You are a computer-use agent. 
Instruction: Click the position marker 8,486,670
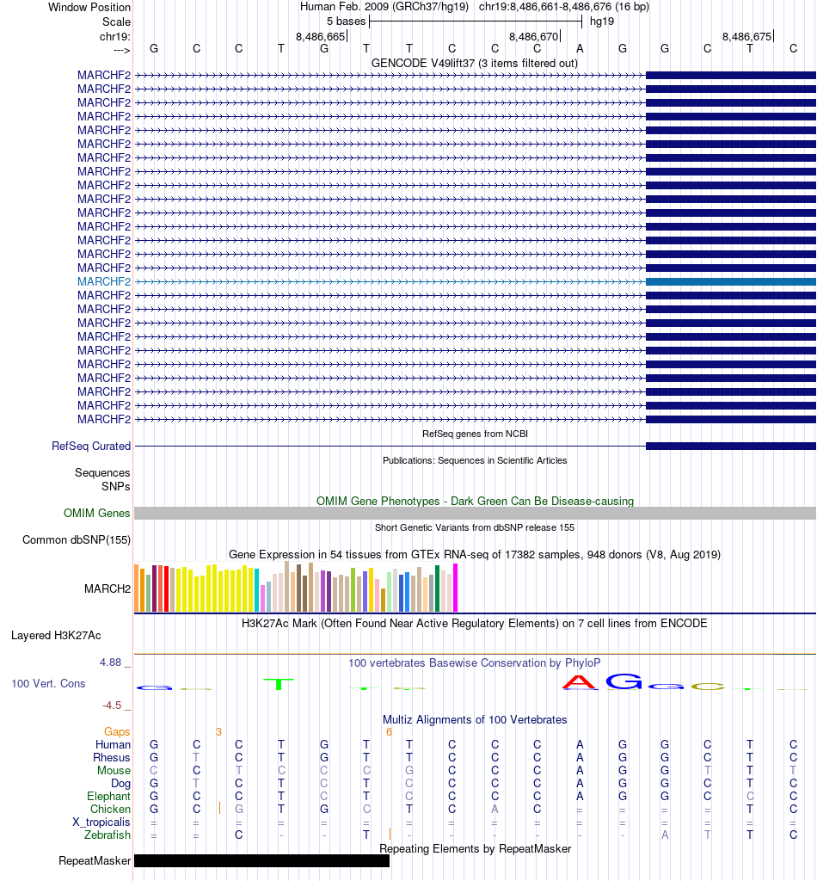pyautogui.click(x=534, y=36)
